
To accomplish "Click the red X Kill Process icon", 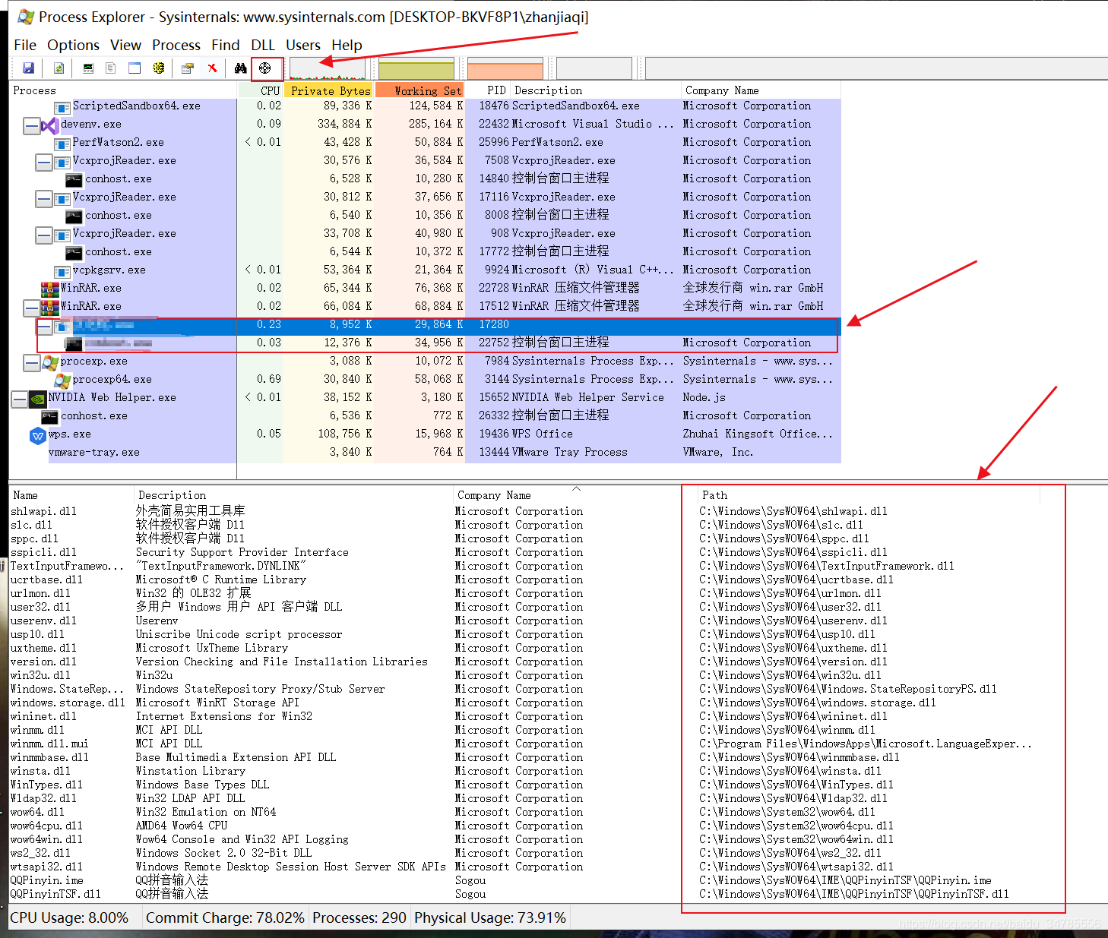I will (212, 68).
